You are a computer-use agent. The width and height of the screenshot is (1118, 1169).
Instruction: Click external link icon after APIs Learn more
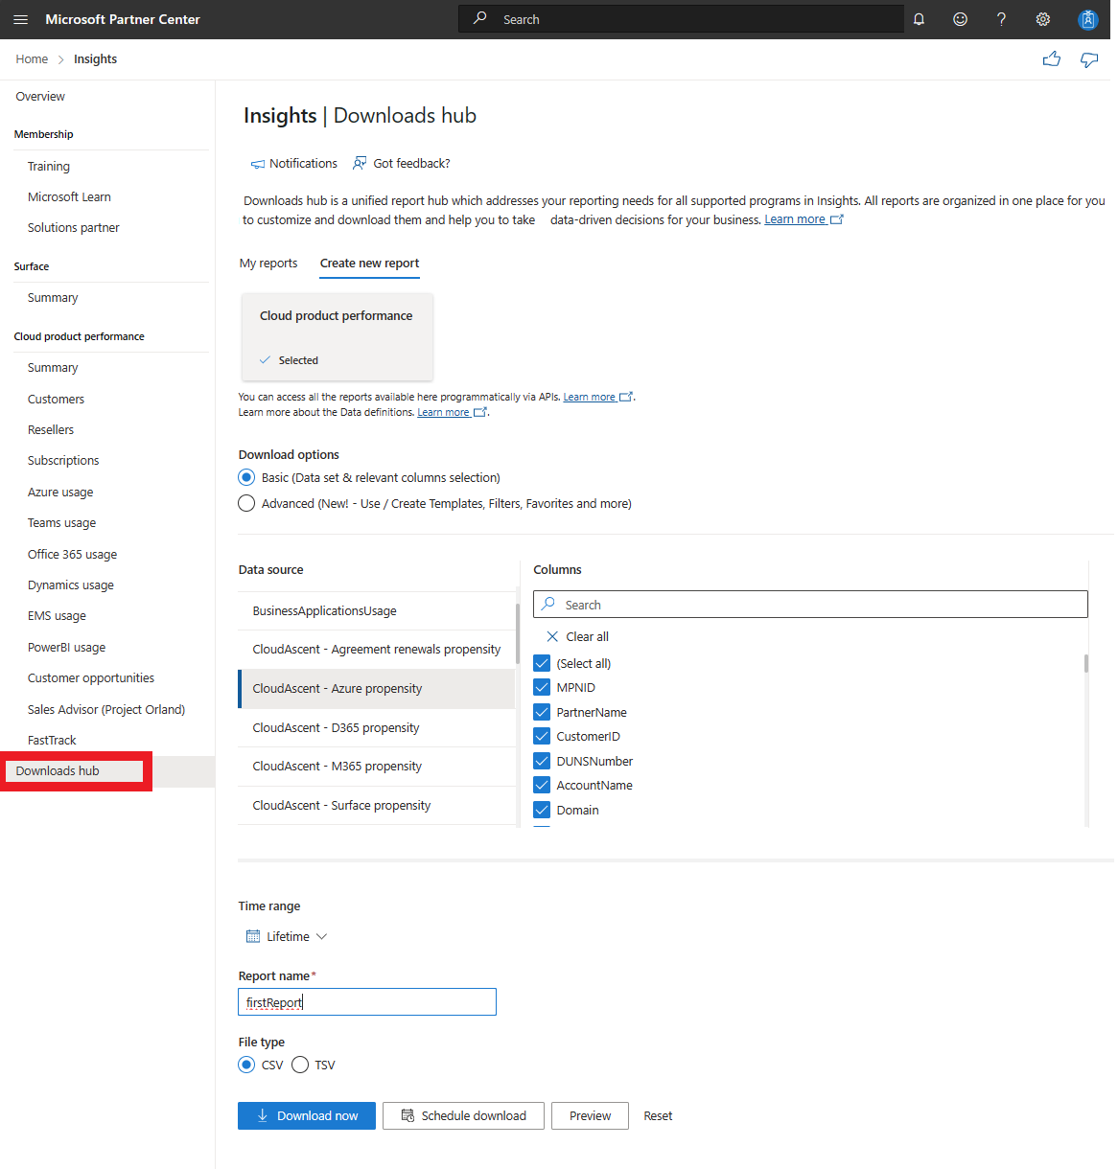pyautogui.click(x=626, y=397)
